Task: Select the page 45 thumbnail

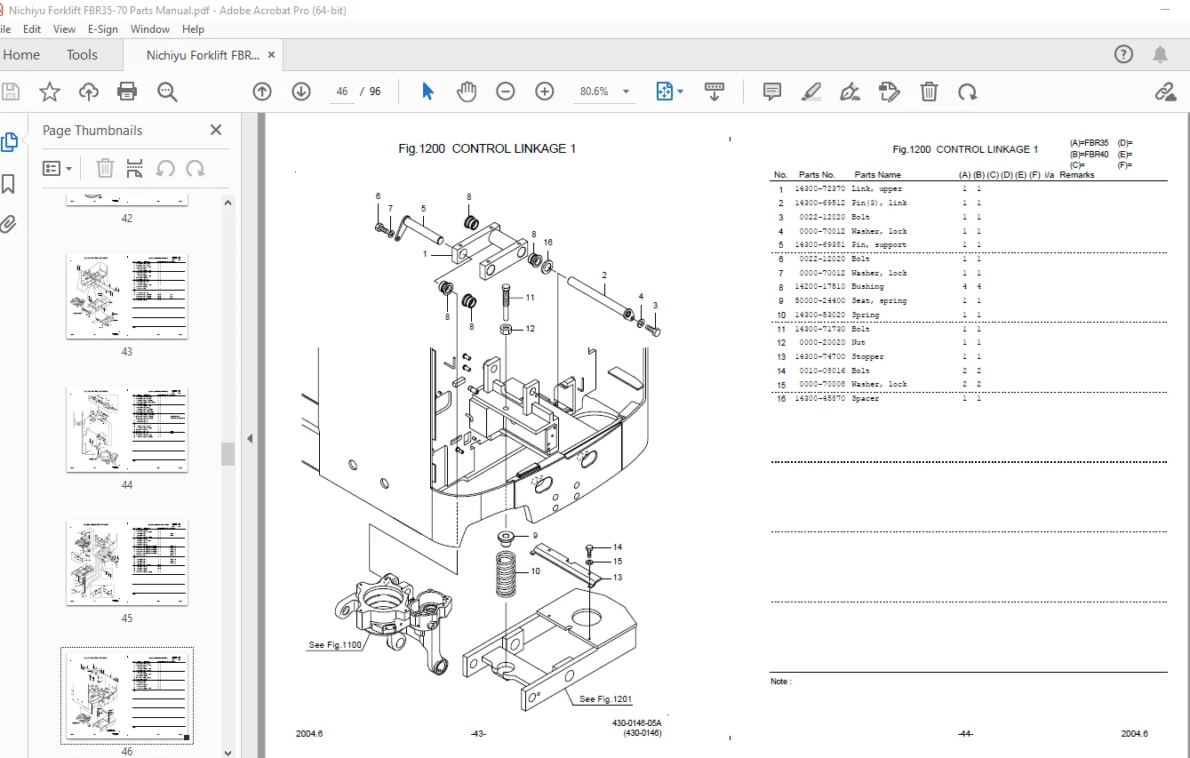Action: pyautogui.click(x=127, y=563)
